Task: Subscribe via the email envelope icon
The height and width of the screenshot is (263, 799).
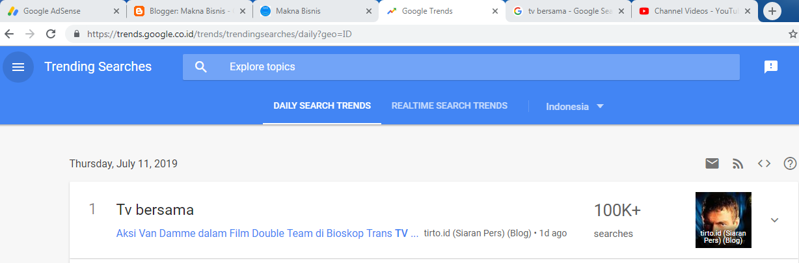Action: point(712,163)
